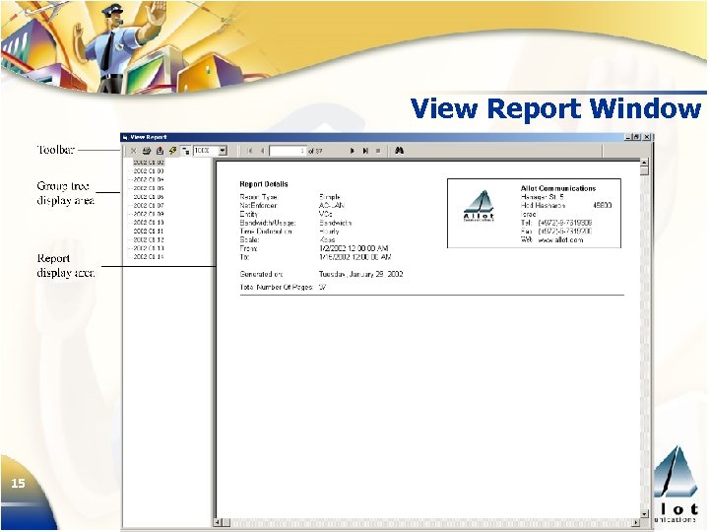Image resolution: width=709 pixels, height=532 pixels.
Task: Click the Search Text binoculars icon
Action: coord(399,151)
